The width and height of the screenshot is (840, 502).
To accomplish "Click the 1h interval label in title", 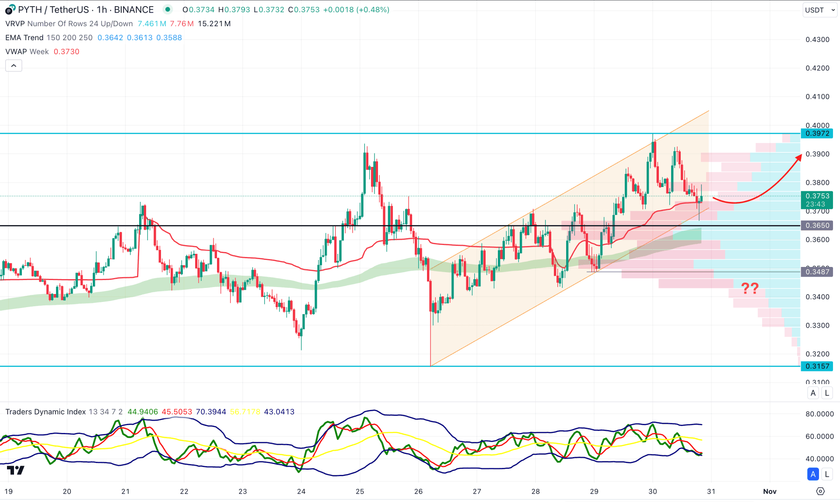I will point(101,9).
